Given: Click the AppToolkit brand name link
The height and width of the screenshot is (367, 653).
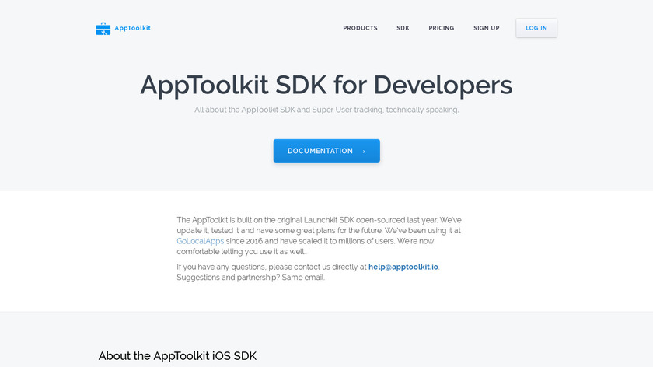Looking at the screenshot, I should click(x=132, y=28).
